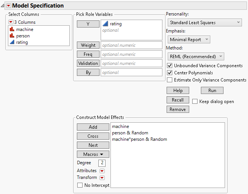The image size is (248, 194).
Task: Open the Personality dropdown
Action: pyautogui.click(x=204, y=23)
